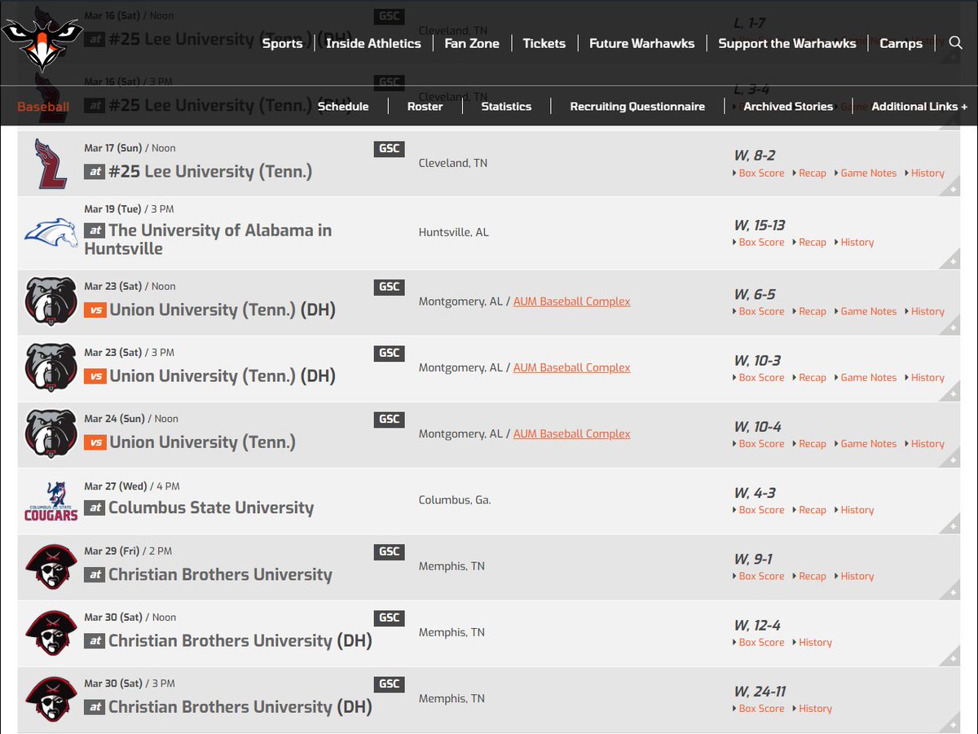Open the Camps menu

(901, 43)
